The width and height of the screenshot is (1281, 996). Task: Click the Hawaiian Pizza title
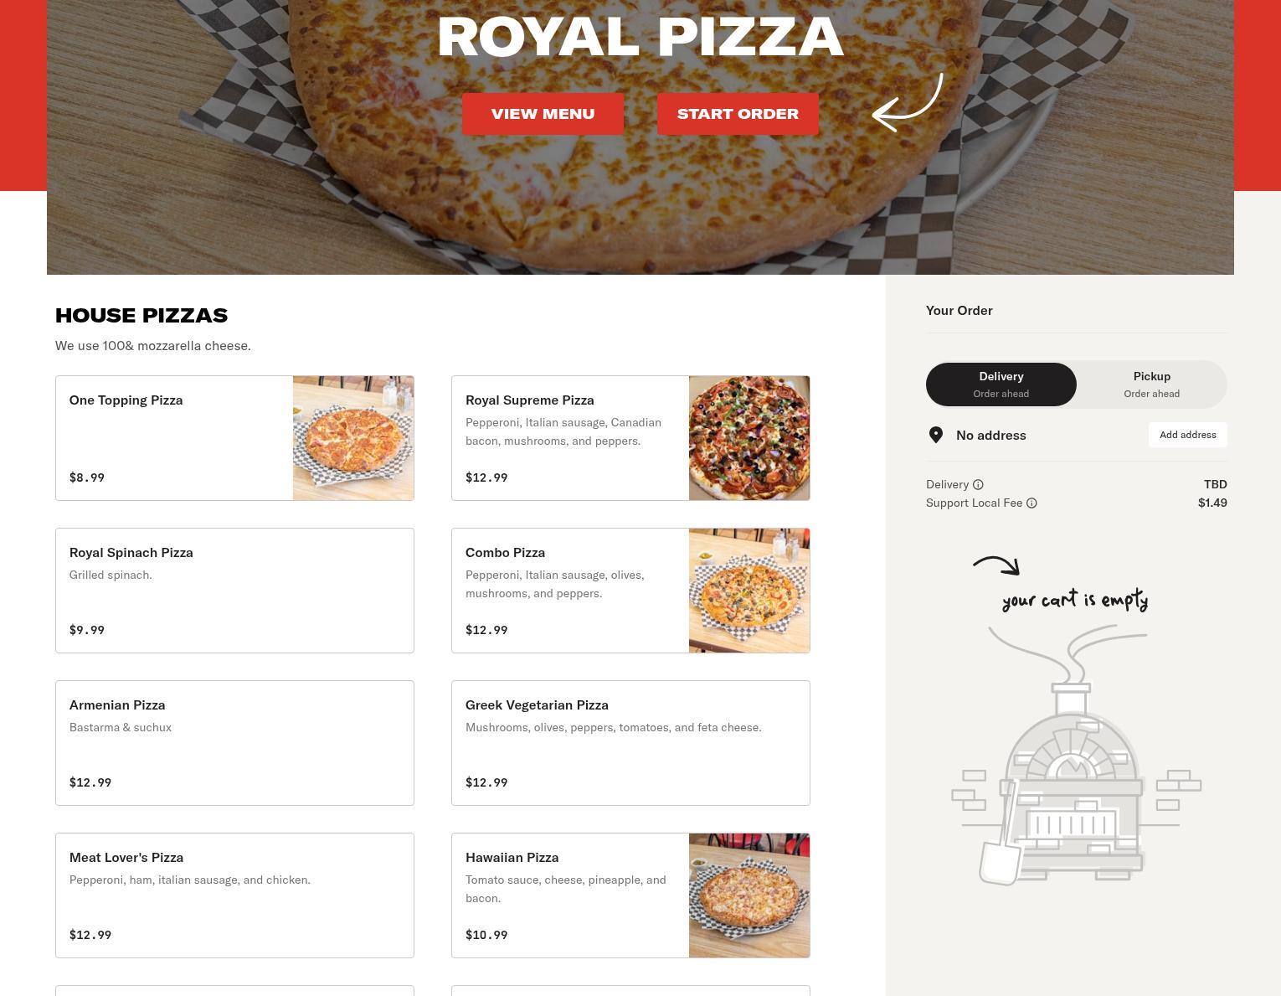coord(512,858)
